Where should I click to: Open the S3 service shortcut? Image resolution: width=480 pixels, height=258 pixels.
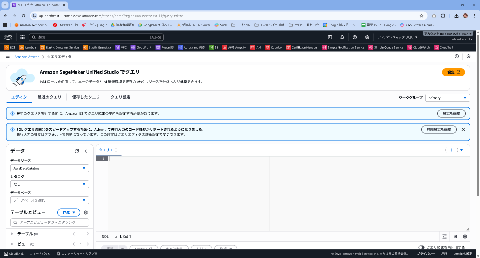point(214,47)
